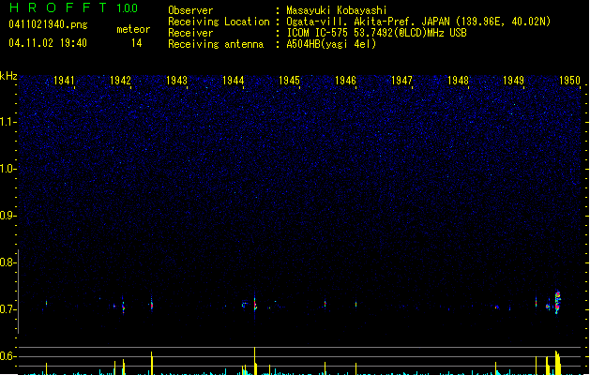Click the antenna A504HB(yagi 4el) text
This screenshot has width=590, height=375.
click(x=331, y=44)
